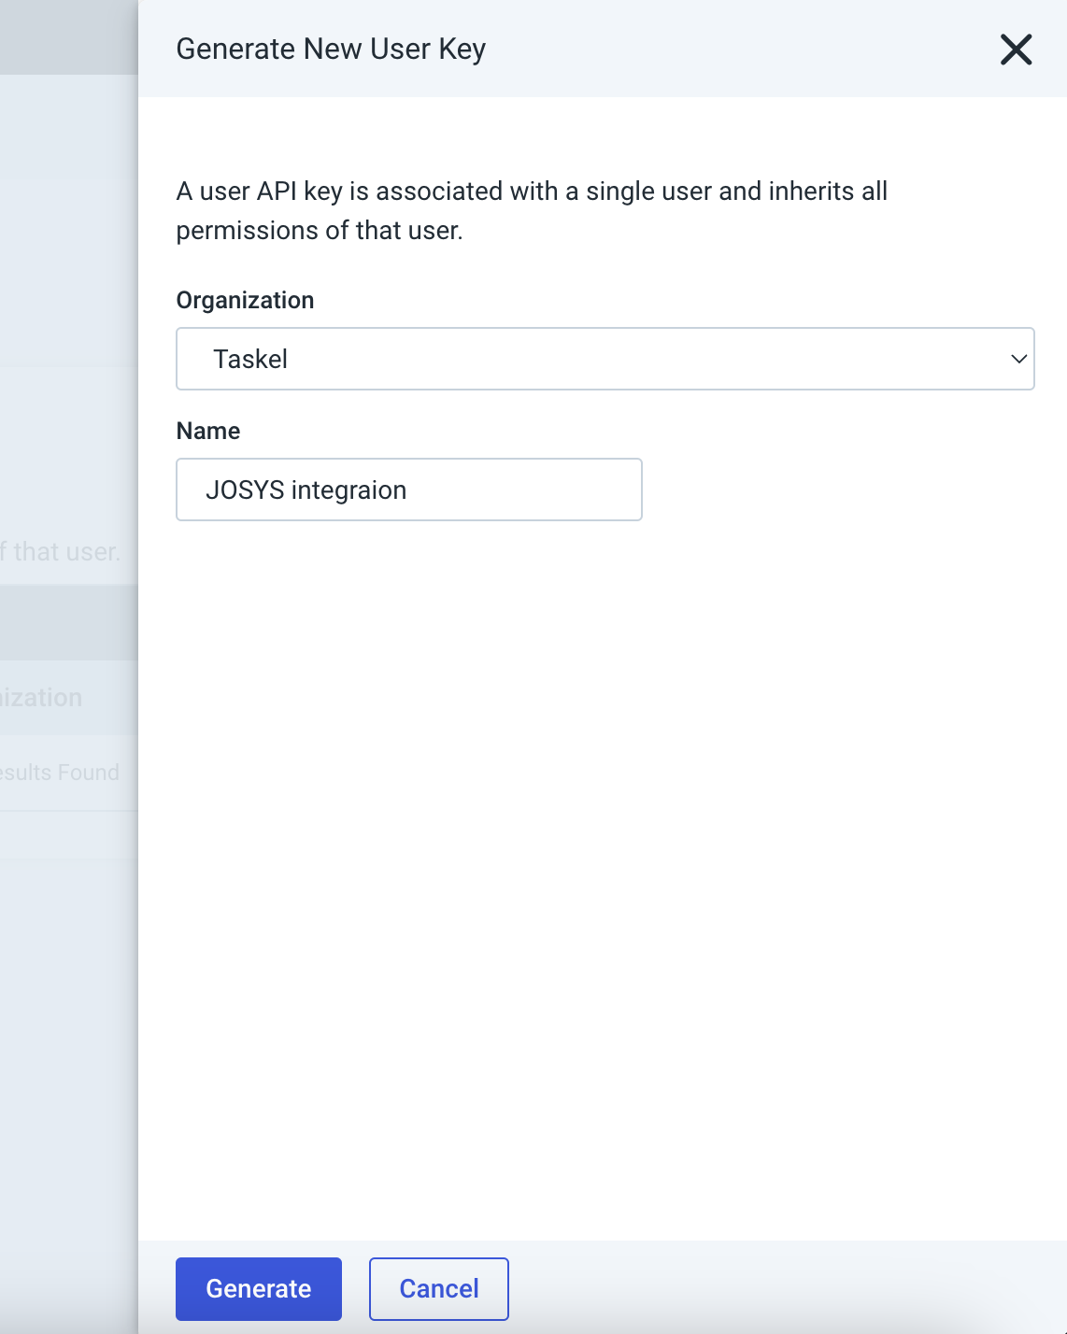This screenshot has height=1334, width=1067.
Task: Click blank space right of Name field
Action: [x=841, y=490]
